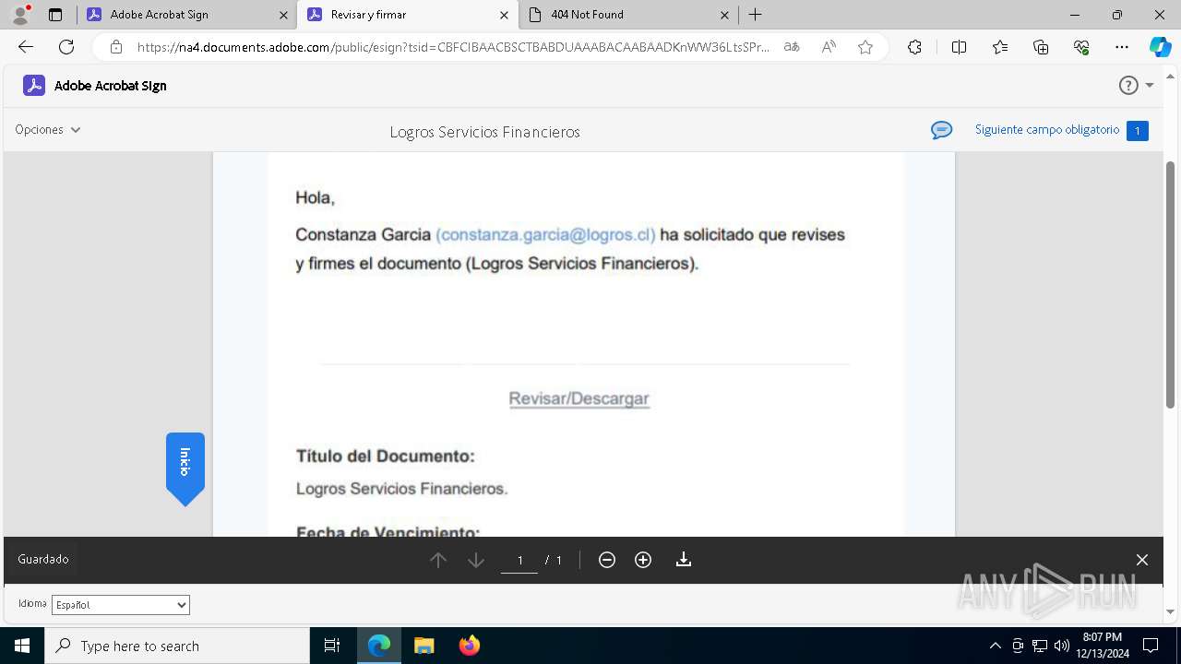Show hidden system tray icons

[x=995, y=646]
